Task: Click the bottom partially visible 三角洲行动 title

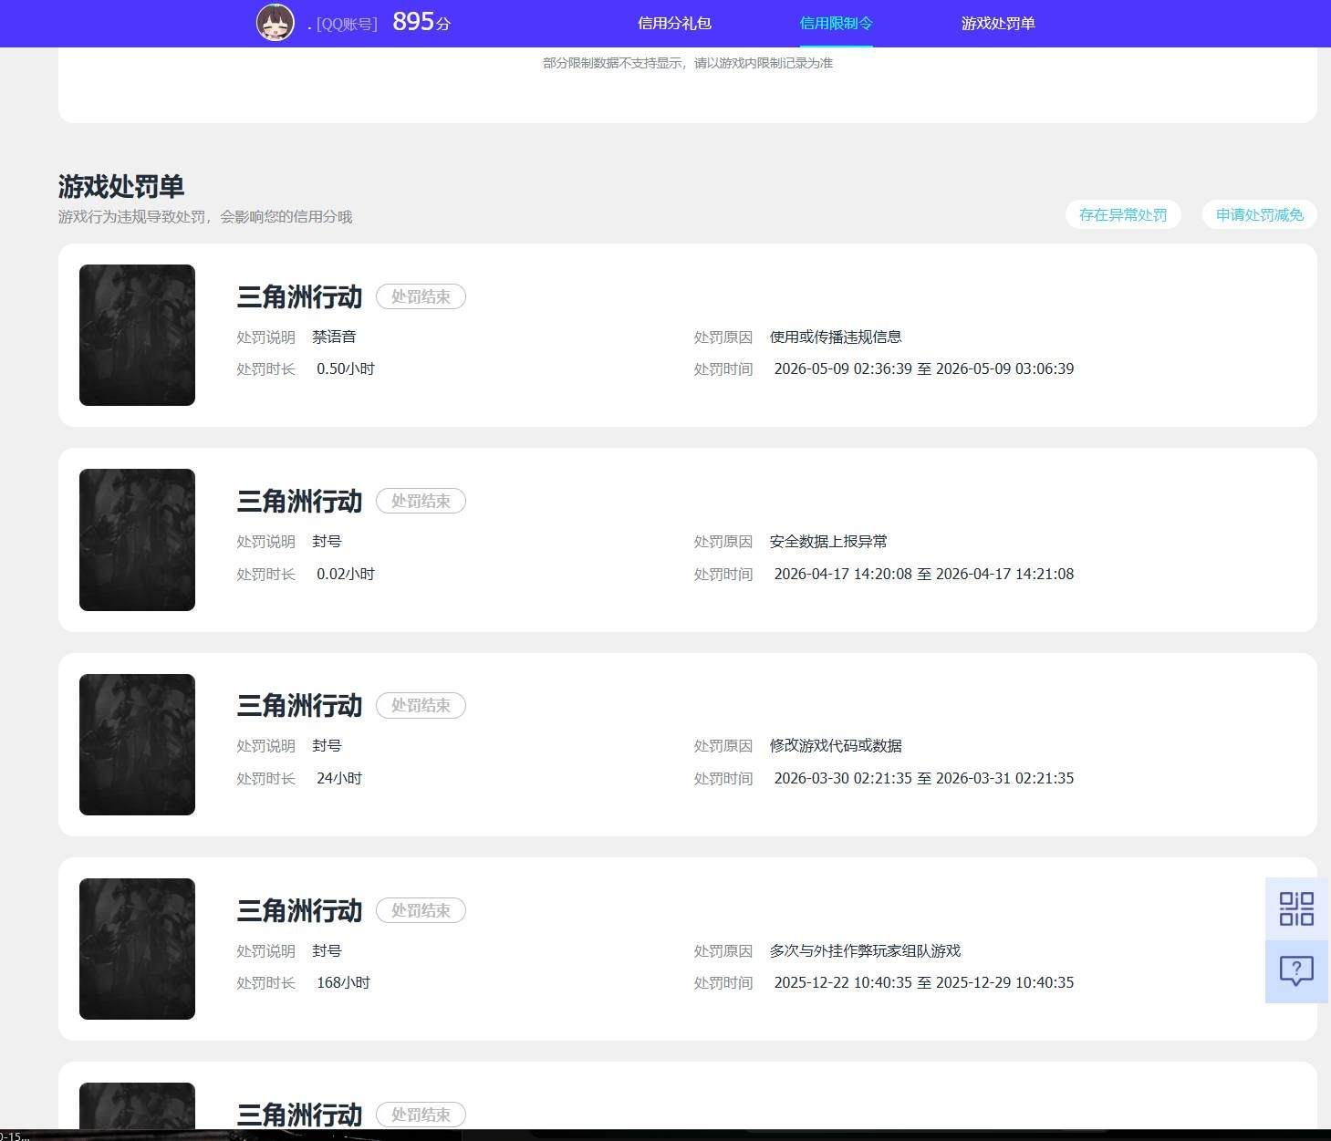Action: point(299,1115)
